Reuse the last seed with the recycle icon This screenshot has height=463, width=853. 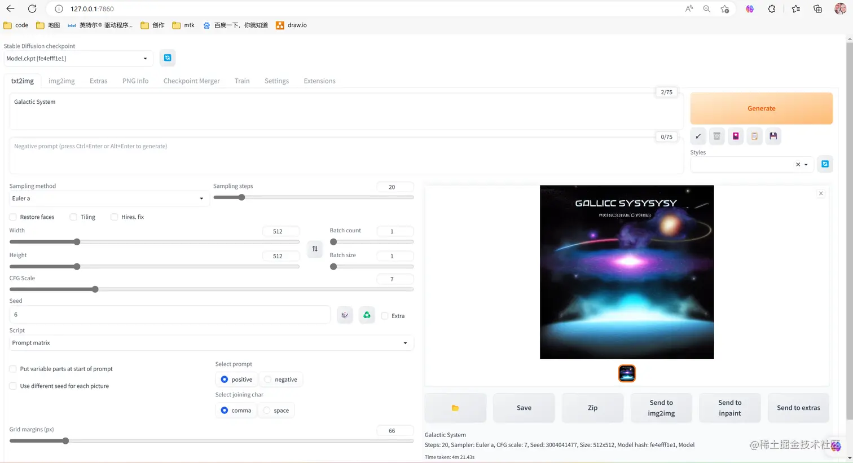(367, 315)
